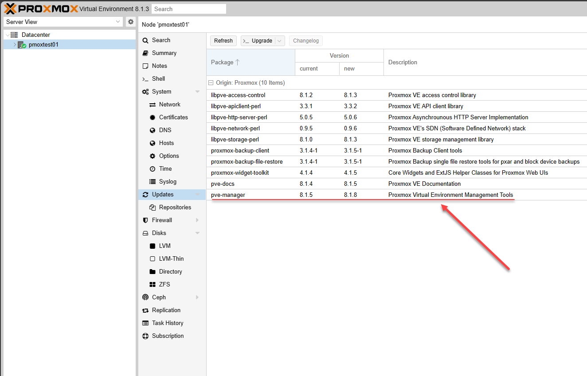Open the DNS globe item
The width and height of the screenshot is (587, 376).
pos(164,130)
